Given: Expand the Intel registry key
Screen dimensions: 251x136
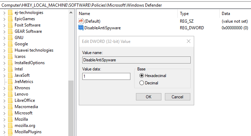Looking at the screenshot, I should pos(4,69).
